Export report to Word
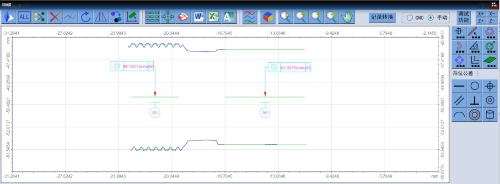Image resolution: width=500 pixels, height=184 pixels. point(198,17)
